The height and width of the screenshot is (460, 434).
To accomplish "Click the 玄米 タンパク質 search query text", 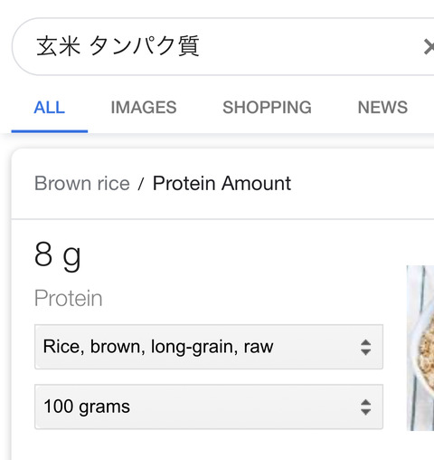I will click(118, 46).
